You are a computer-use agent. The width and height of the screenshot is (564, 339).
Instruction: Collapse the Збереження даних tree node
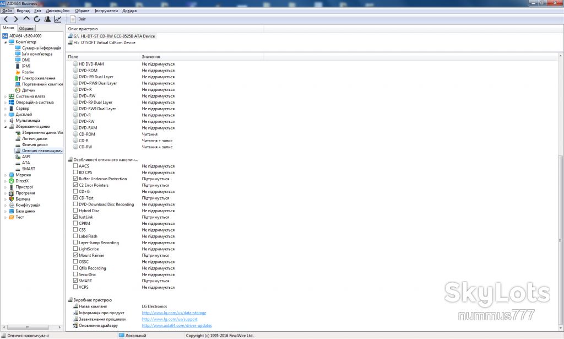point(6,127)
